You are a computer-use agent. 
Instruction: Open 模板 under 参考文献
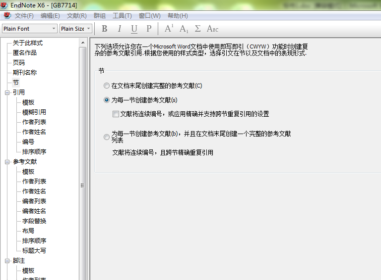[28, 172]
